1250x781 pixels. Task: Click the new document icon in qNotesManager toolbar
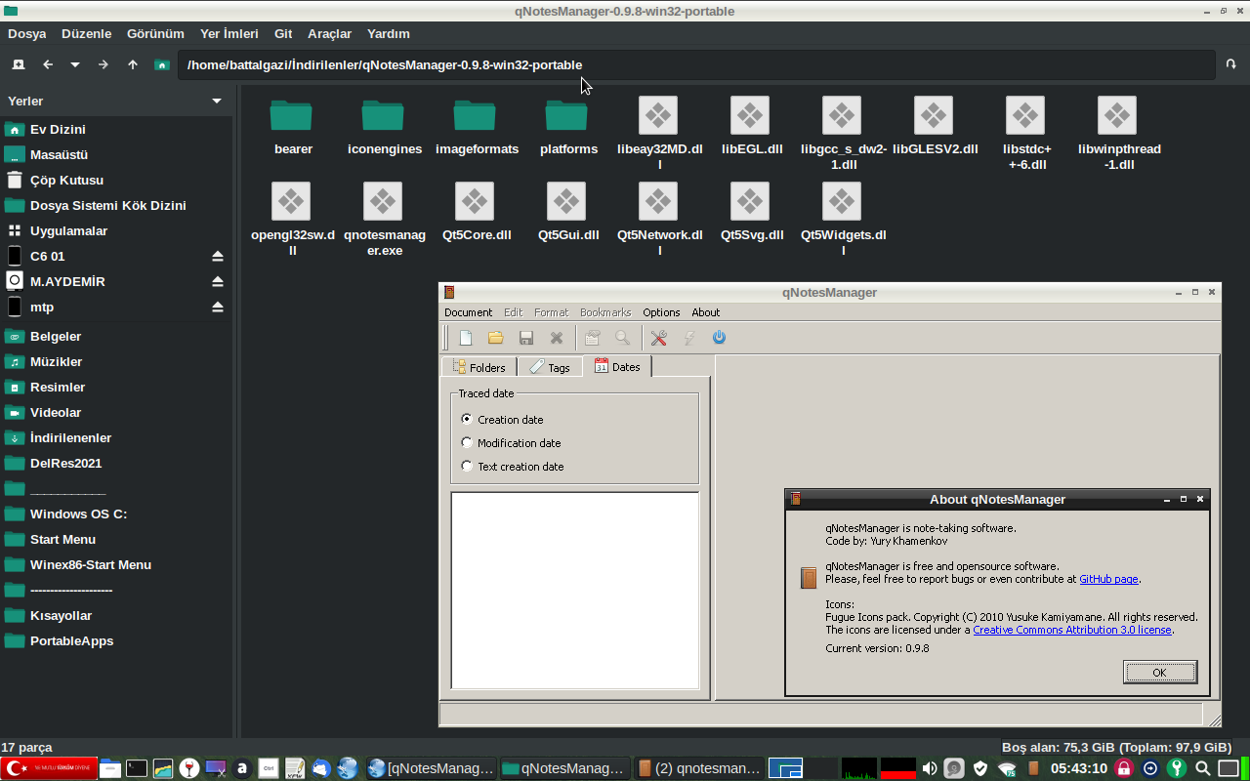click(466, 338)
